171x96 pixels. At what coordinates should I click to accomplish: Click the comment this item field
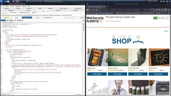point(72,18)
